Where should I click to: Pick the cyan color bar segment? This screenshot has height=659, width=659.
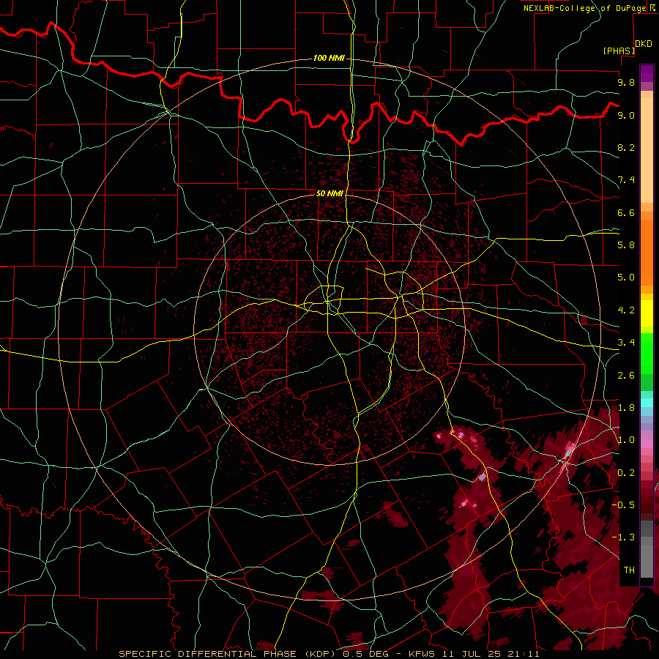[x=647, y=403]
